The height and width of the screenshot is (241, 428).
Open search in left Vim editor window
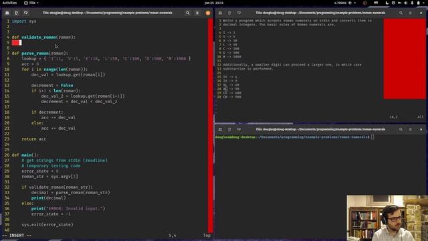(188, 13)
